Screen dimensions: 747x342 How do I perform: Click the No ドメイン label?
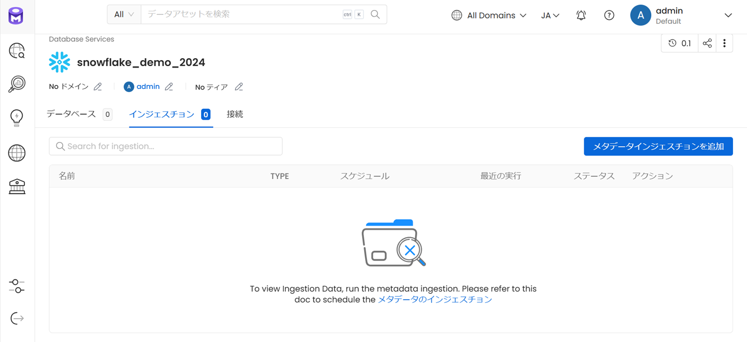(69, 87)
